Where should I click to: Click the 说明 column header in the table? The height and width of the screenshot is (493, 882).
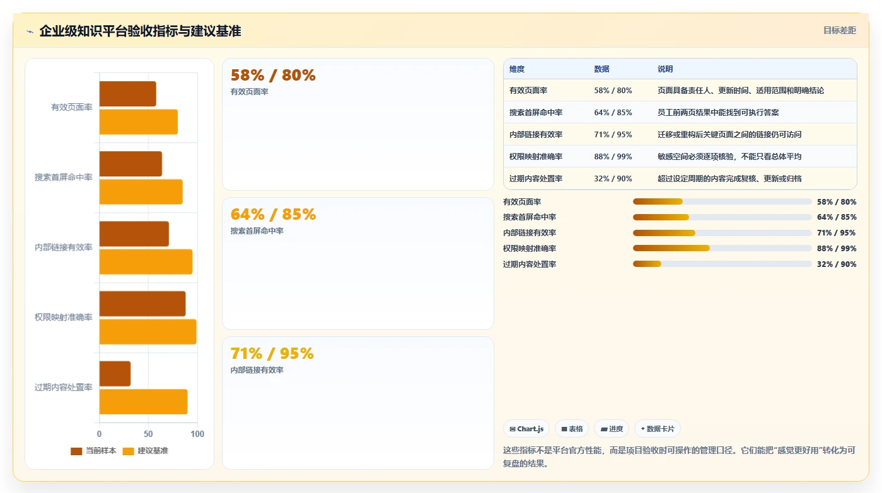click(x=665, y=69)
